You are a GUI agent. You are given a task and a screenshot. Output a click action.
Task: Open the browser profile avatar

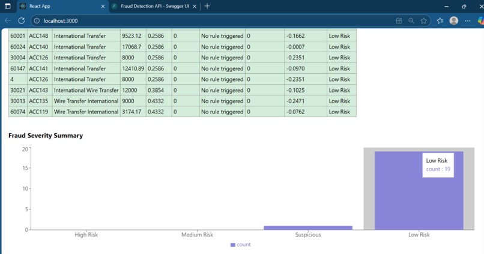pos(454,20)
